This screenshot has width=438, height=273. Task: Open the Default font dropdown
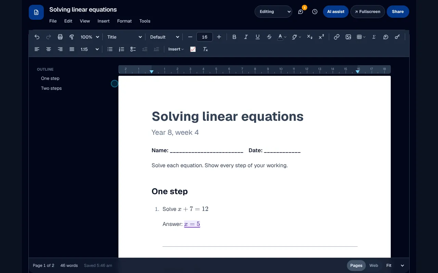pyautogui.click(x=165, y=37)
